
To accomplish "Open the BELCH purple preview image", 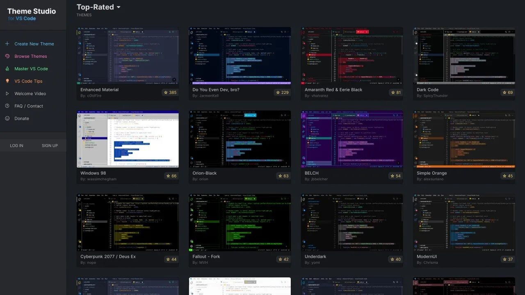I will 352,139.
